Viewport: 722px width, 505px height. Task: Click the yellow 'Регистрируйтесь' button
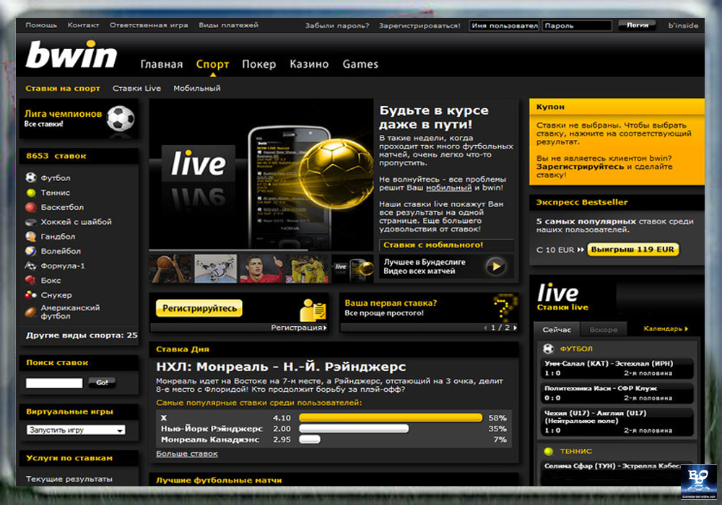pyautogui.click(x=199, y=308)
